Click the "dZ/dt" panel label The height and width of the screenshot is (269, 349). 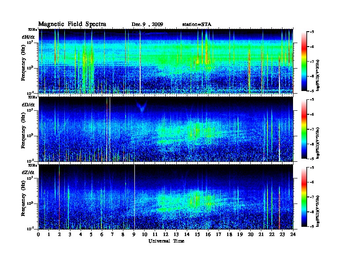coord(28,172)
